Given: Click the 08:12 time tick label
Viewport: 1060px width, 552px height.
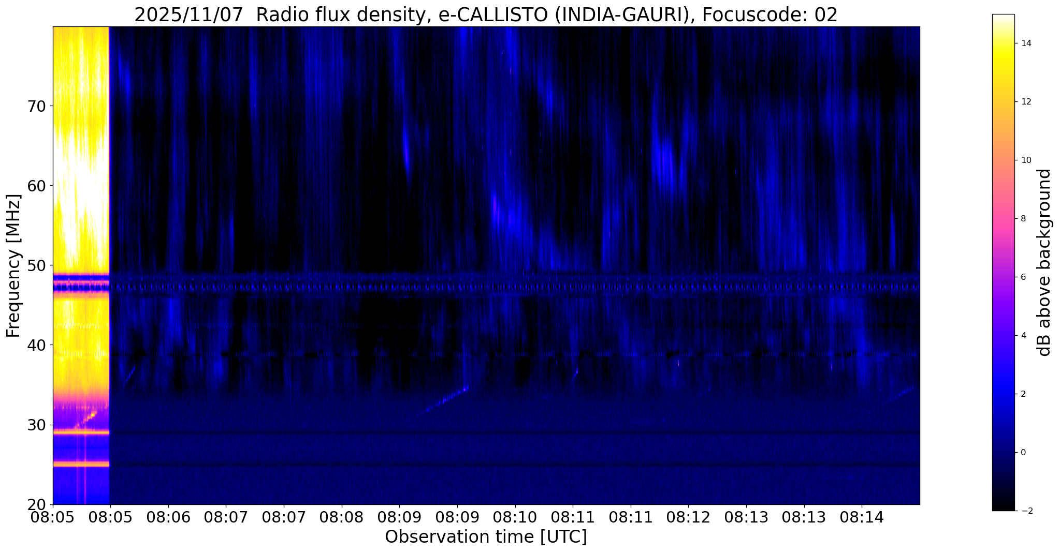Looking at the screenshot, I should (688, 517).
